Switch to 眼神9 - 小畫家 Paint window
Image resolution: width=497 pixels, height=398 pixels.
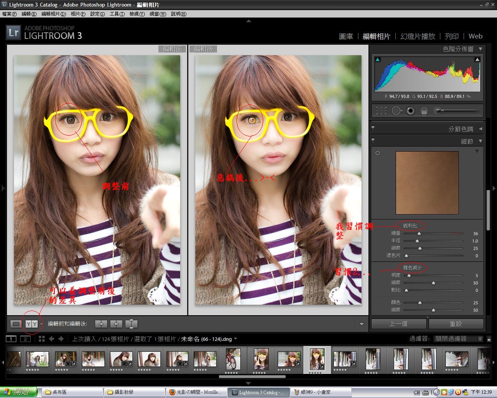point(320,392)
